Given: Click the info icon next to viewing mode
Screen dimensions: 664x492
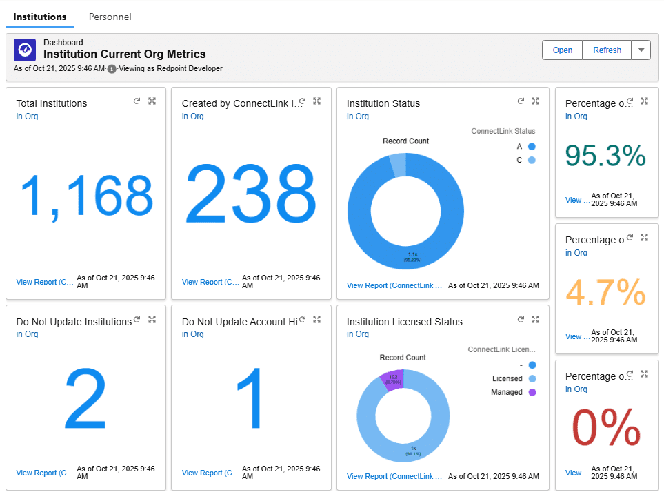Looking at the screenshot, I should (x=111, y=68).
